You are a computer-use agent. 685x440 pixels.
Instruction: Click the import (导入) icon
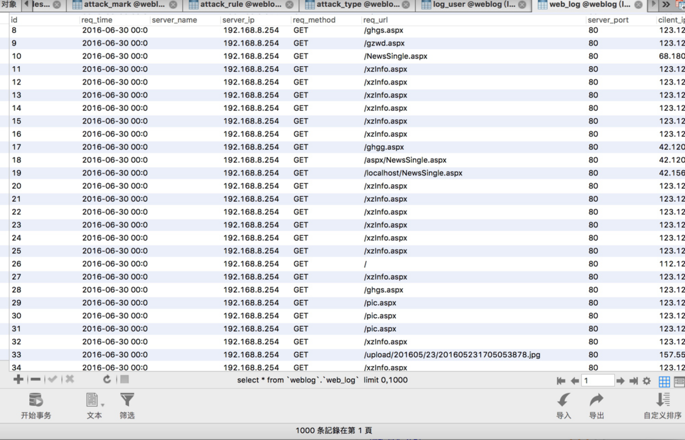pos(563,400)
